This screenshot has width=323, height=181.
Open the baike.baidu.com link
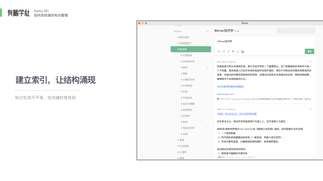(226, 94)
